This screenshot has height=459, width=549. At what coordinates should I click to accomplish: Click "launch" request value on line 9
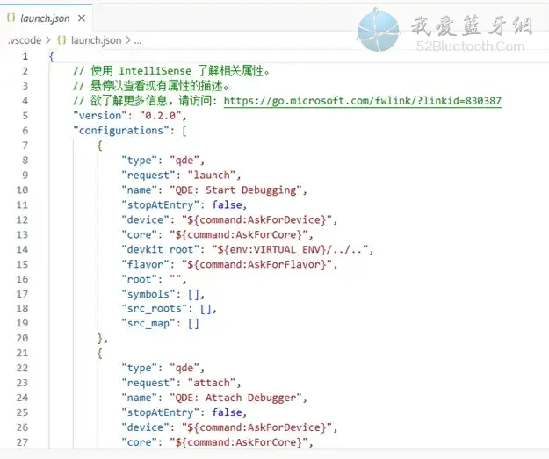(x=212, y=175)
